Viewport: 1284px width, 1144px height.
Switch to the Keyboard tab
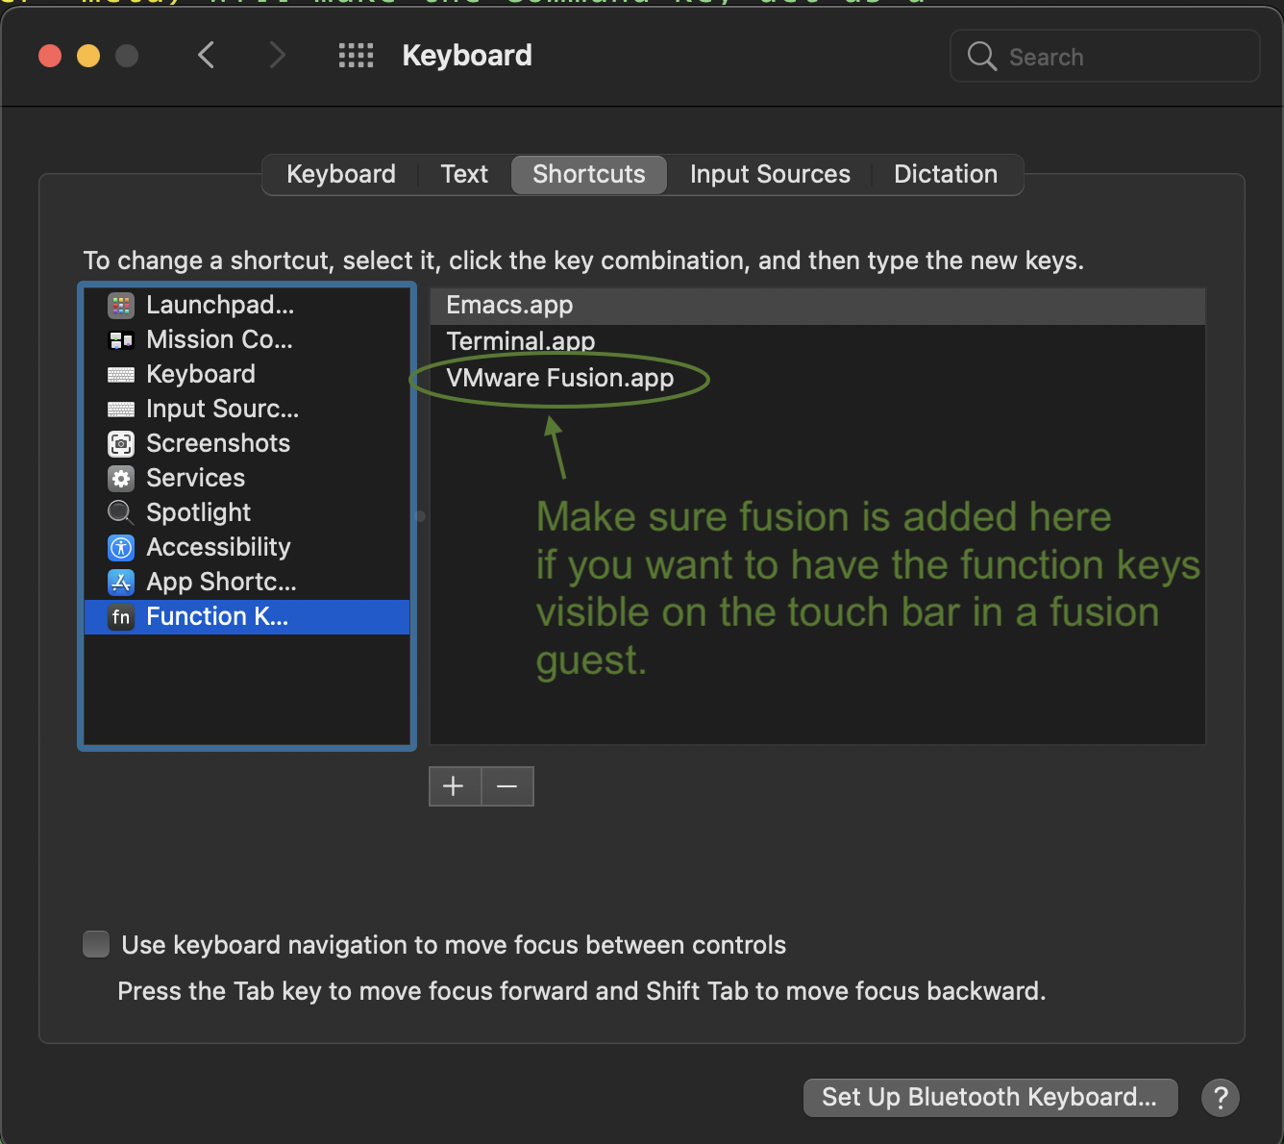[x=341, y=174]
